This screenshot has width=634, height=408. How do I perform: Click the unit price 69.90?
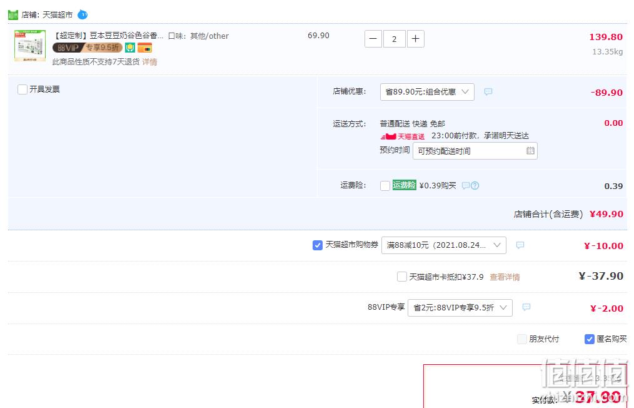click(319, 36)
